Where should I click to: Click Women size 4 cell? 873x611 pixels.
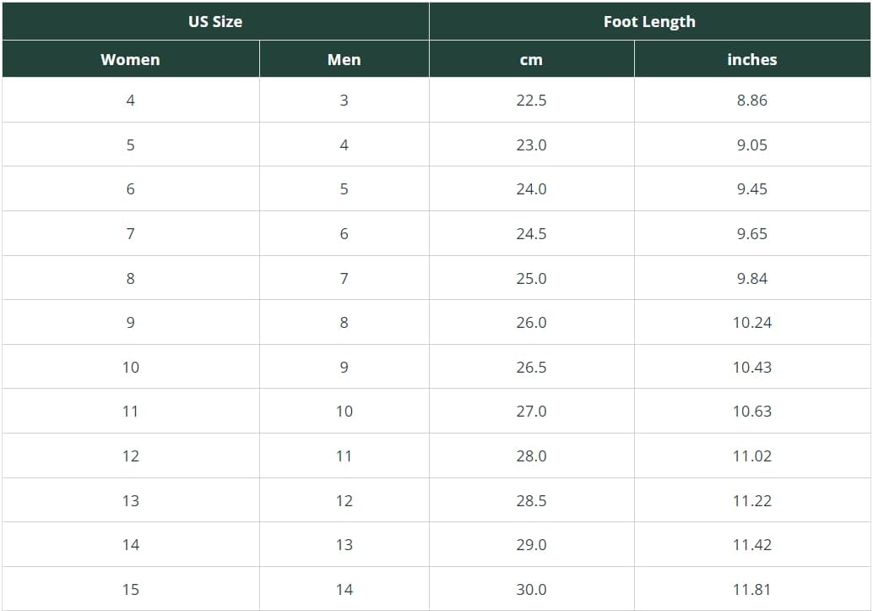click(x=130, y=101)
